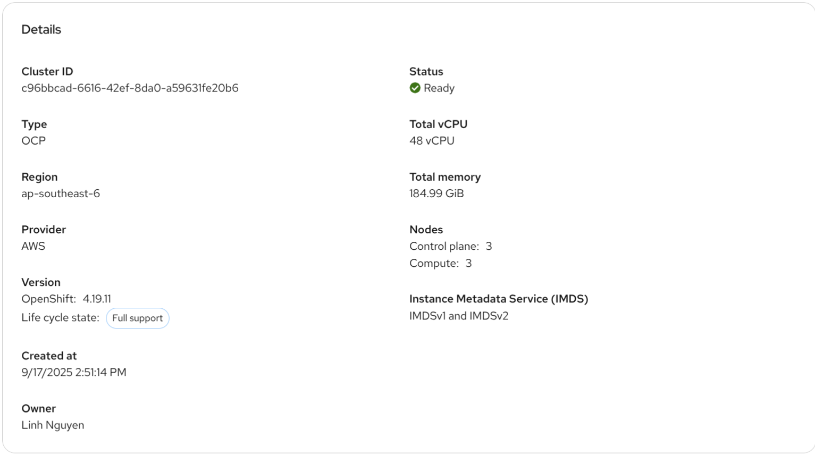The image size is (815, 455).
Task: Click the ap-southeast-6 region value
Action: coord(61,193)
